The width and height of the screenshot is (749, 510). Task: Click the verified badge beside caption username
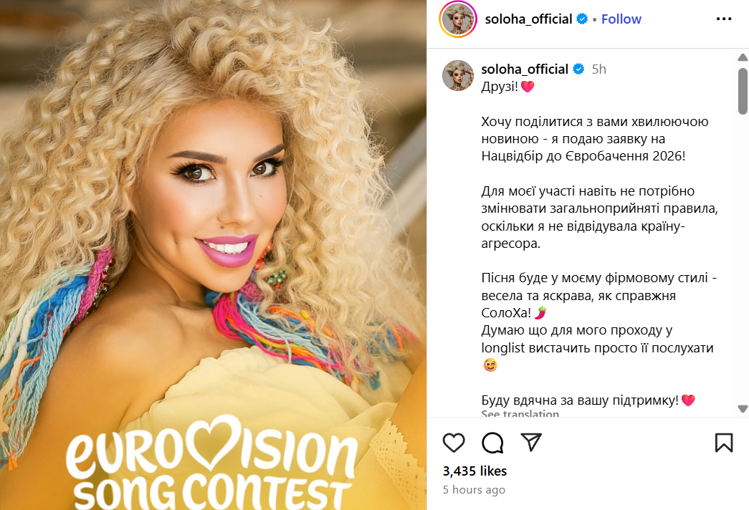pos(578,69)
